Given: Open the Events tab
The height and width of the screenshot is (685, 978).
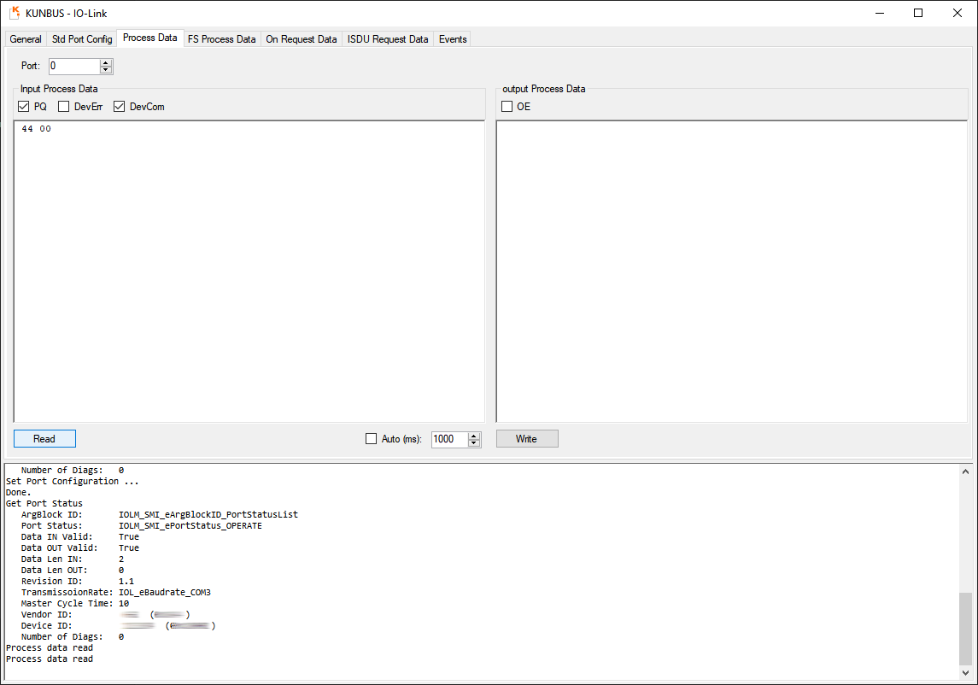Looking at the screenshot, I should pos(453,39).
